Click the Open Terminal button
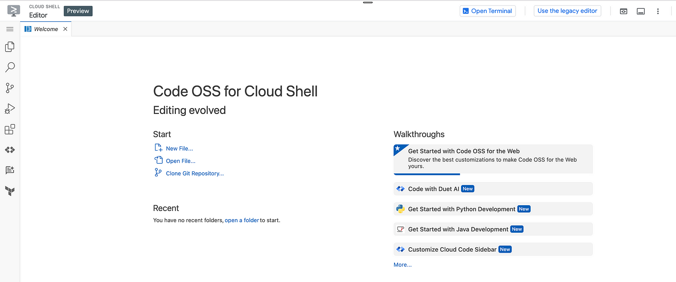The image size is (676, 282). coord(488,11)
